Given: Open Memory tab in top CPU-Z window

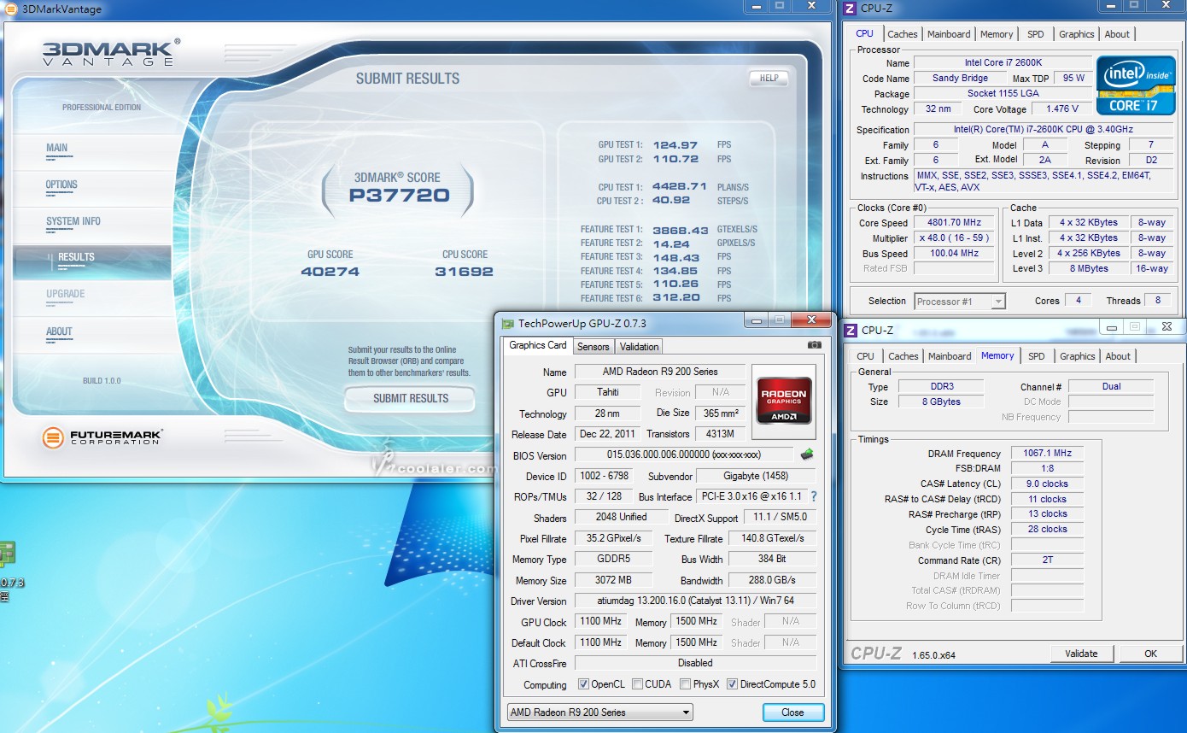Looking at the screenshot, I should [x=997, y=34].
